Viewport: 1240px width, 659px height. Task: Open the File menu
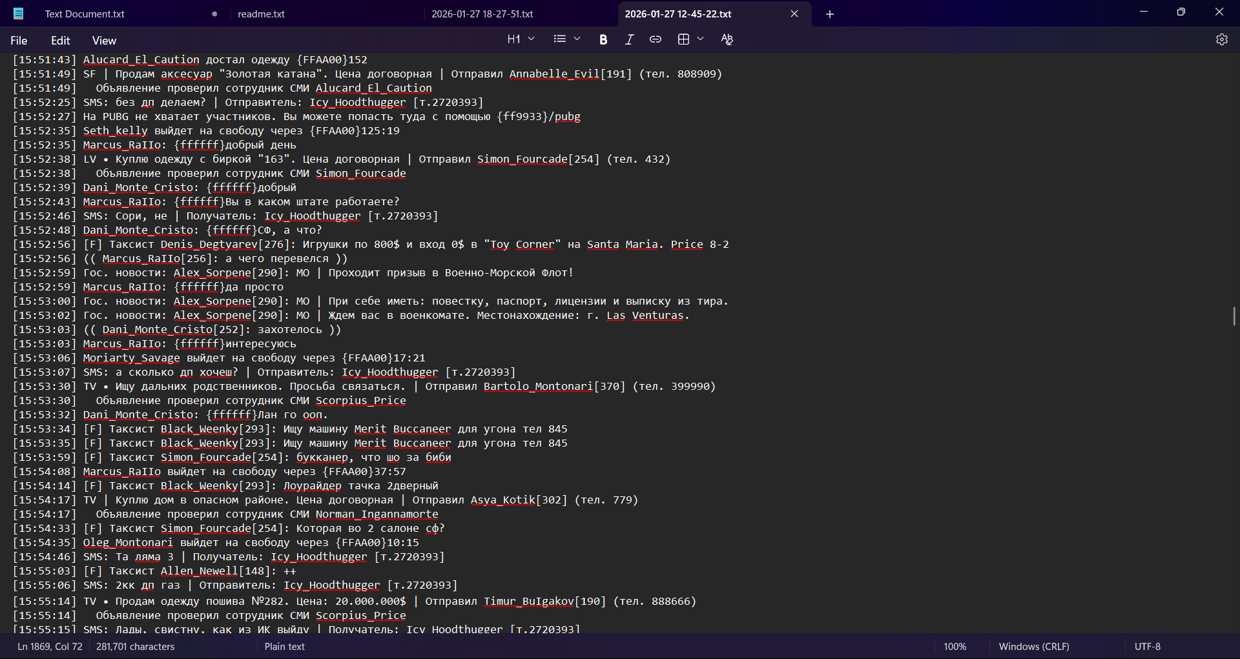click(x=19, y=41)
